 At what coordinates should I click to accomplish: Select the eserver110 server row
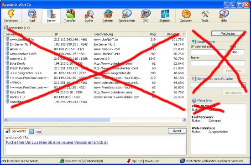click(x=95, y=59)
